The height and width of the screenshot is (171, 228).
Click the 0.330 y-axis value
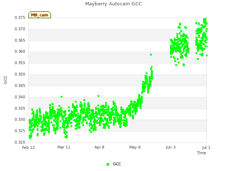coord(20,120)
